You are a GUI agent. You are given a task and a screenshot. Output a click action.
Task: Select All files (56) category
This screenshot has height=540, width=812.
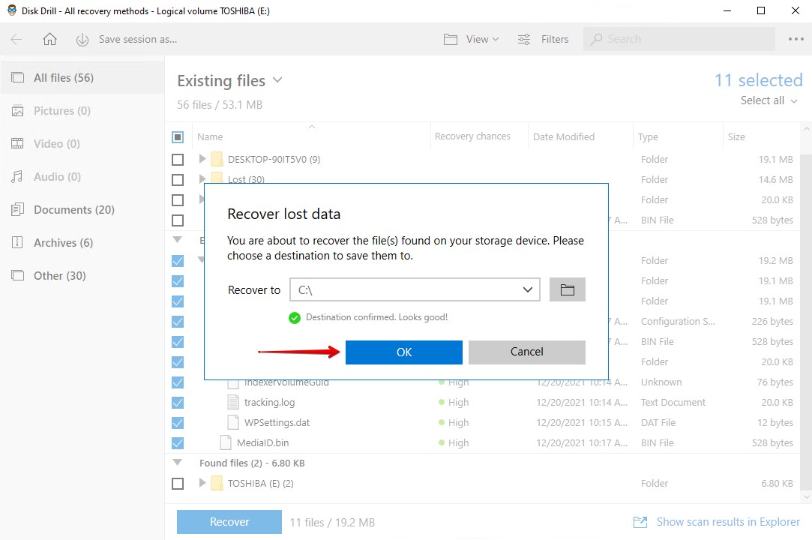coord(82,78)
